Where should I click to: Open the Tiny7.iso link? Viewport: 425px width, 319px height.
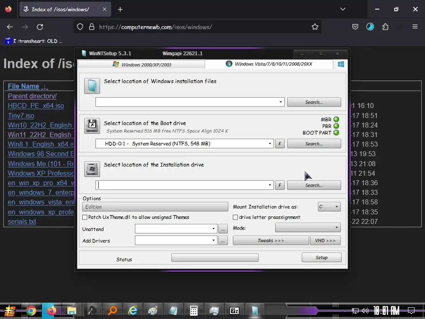pos(21,115)
